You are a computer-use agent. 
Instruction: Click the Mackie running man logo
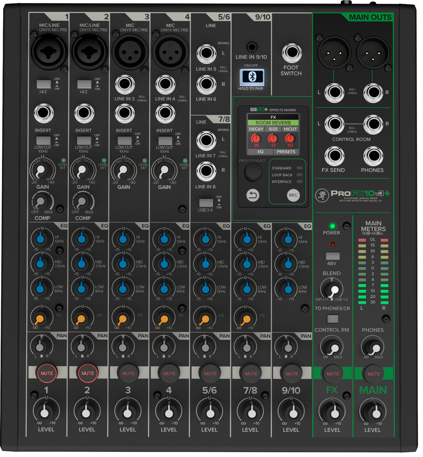(321, 195)
